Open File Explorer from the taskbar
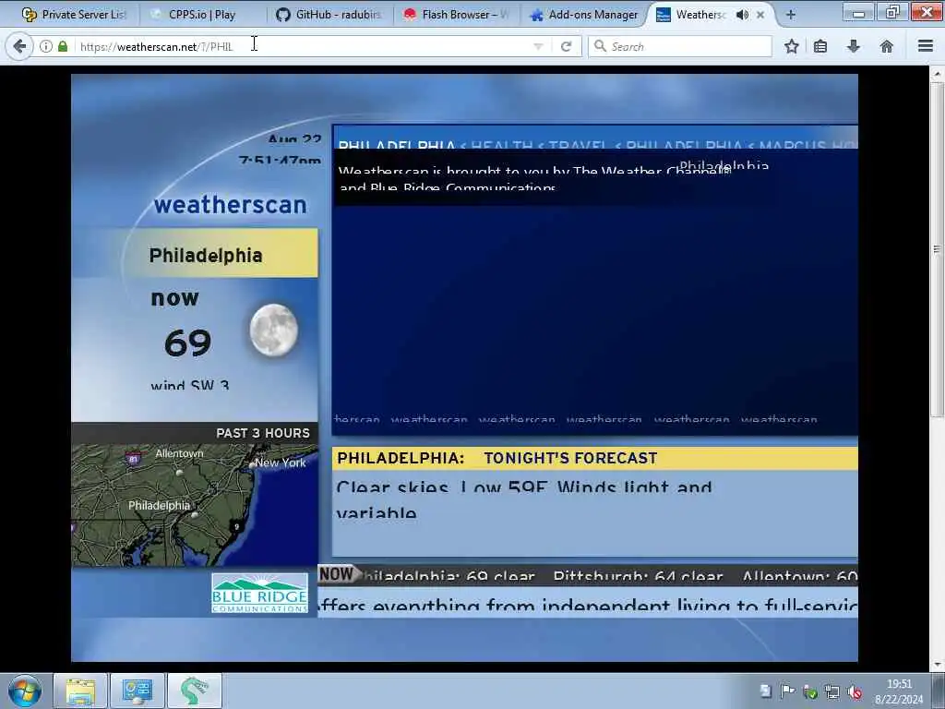The width and height of the screenshot is (945, 709). click(80, 691)
